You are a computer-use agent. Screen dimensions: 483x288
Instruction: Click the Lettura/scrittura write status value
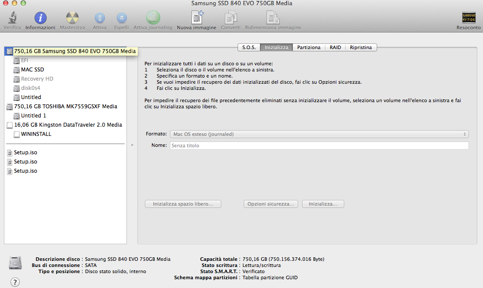(x=262, y=265)
